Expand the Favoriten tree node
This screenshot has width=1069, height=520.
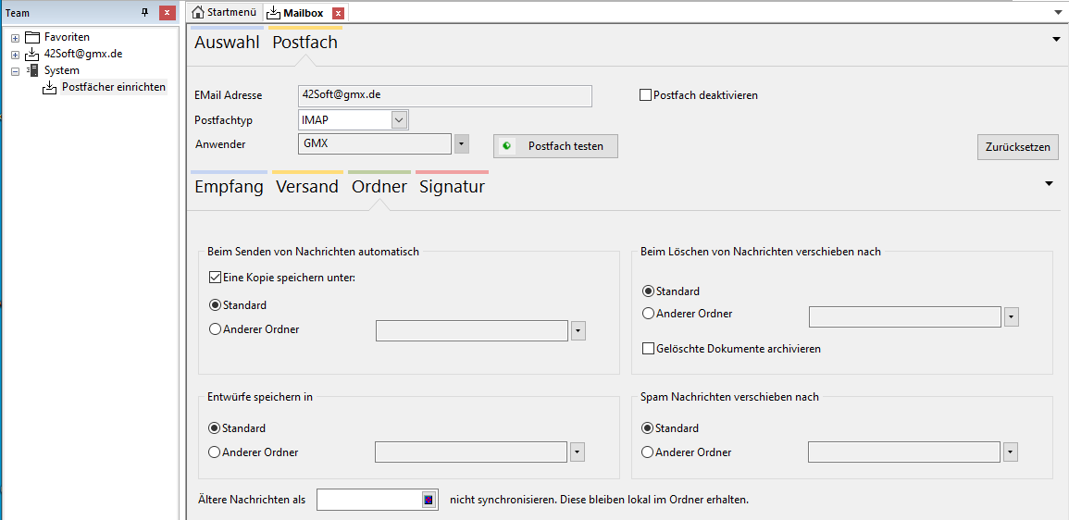(x=15, y=38)
